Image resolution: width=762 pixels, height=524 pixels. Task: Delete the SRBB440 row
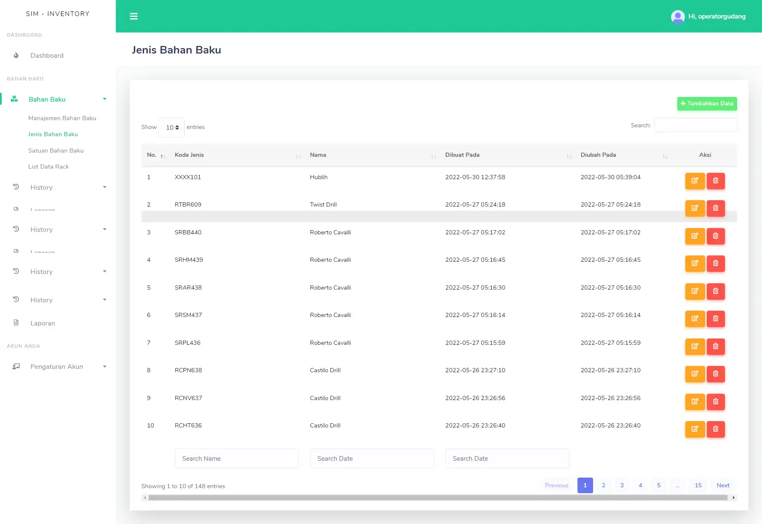[716, 236]
